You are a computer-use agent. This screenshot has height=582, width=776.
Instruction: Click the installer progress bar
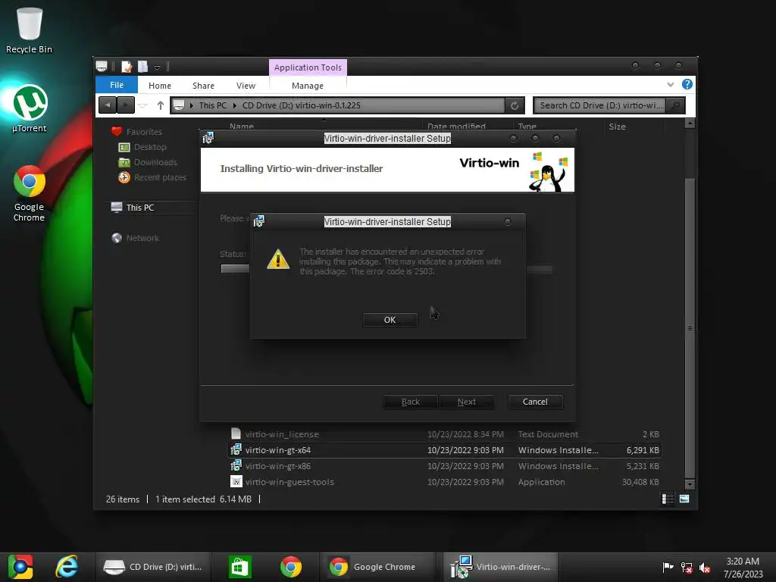[x=387, y=269]
